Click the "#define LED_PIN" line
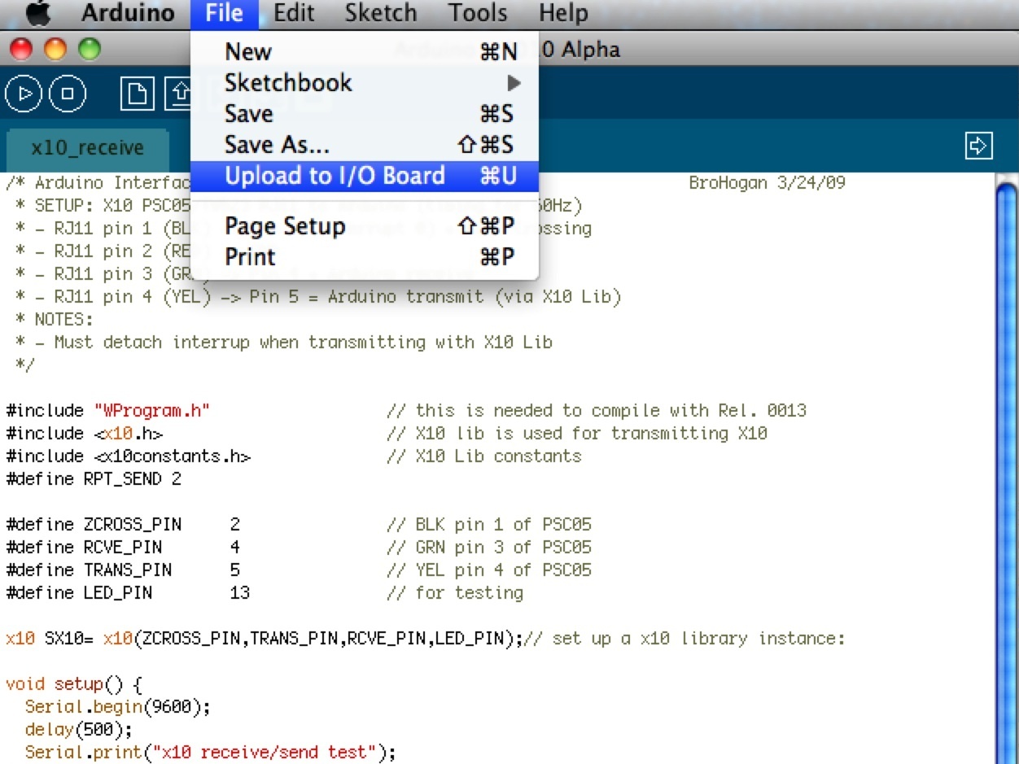The height and width of the screenshot is (764, 1019). [265, 592]
